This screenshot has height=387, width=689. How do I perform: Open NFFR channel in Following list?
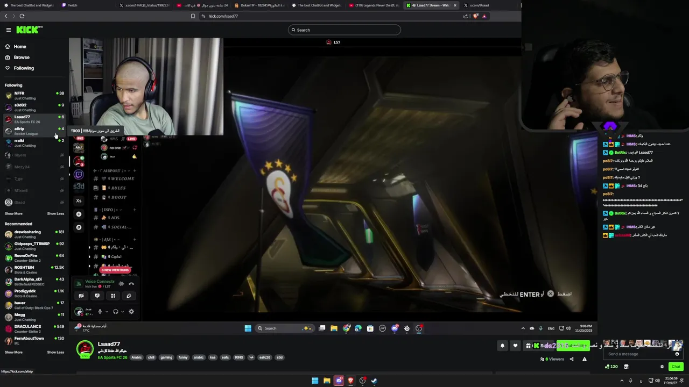pyautogui.click(x=34, y=96)
